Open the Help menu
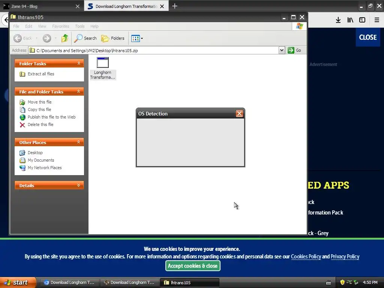Screen dimensions: 384x288 pos(94,26)
